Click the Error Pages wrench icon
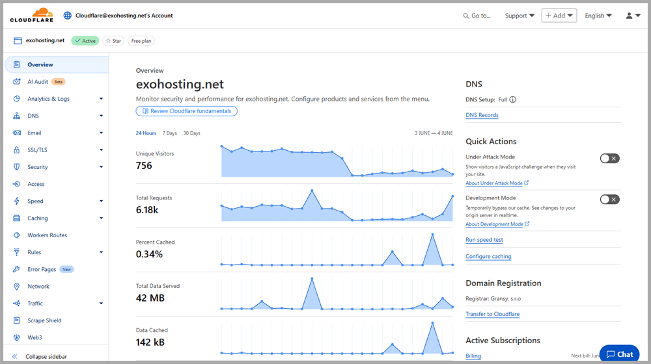This screenshot has width=651, height=364. point(17,269)
